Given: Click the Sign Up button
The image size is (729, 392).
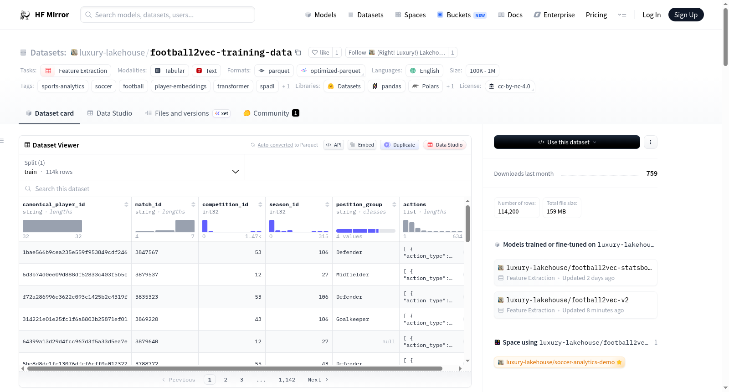Looking at the screenshot, I should click(x=686, y=15).
